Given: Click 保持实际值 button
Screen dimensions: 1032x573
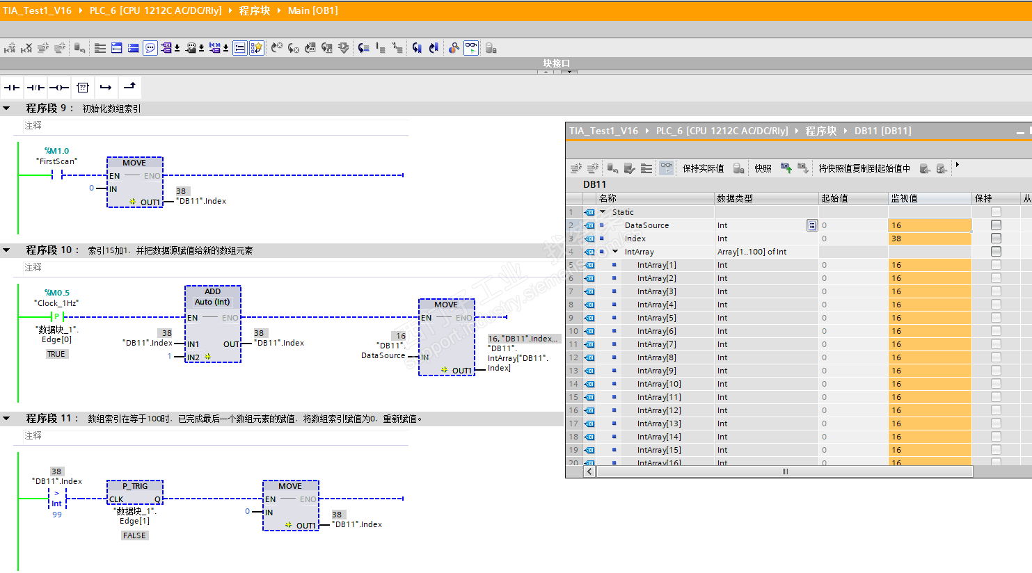Looking at the screenshot, I should (x=703, y=168).
